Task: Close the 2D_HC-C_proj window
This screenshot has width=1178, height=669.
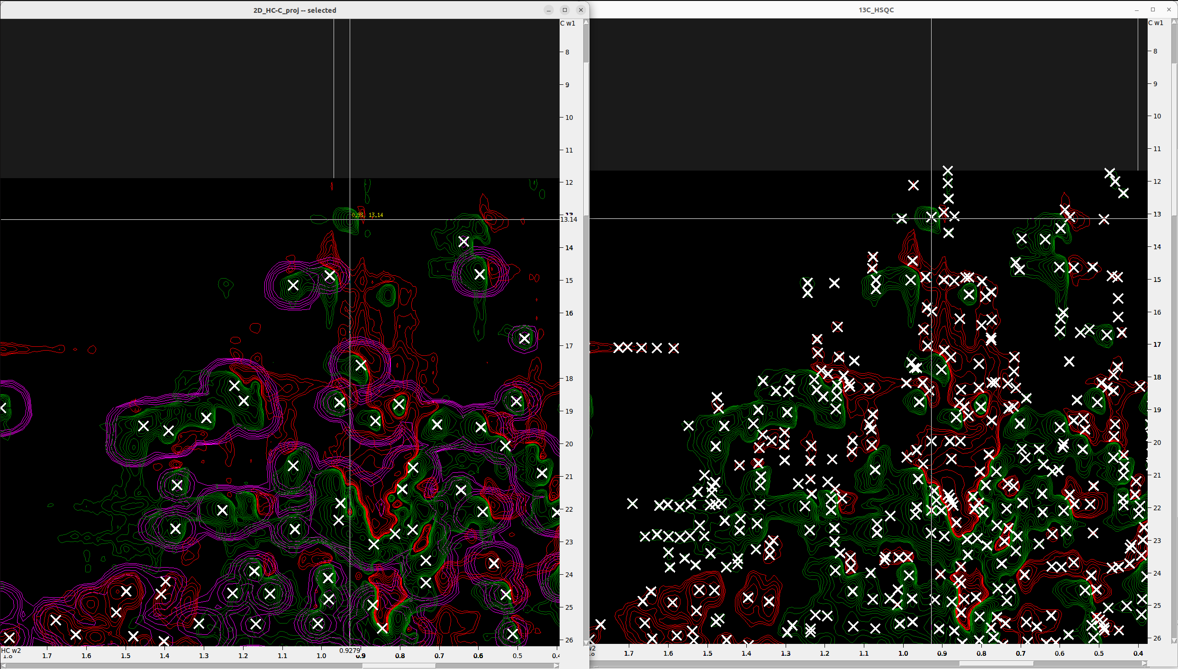Action: [581, 10]
